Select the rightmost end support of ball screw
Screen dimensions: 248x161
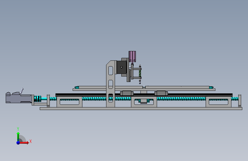click(240, 101)
